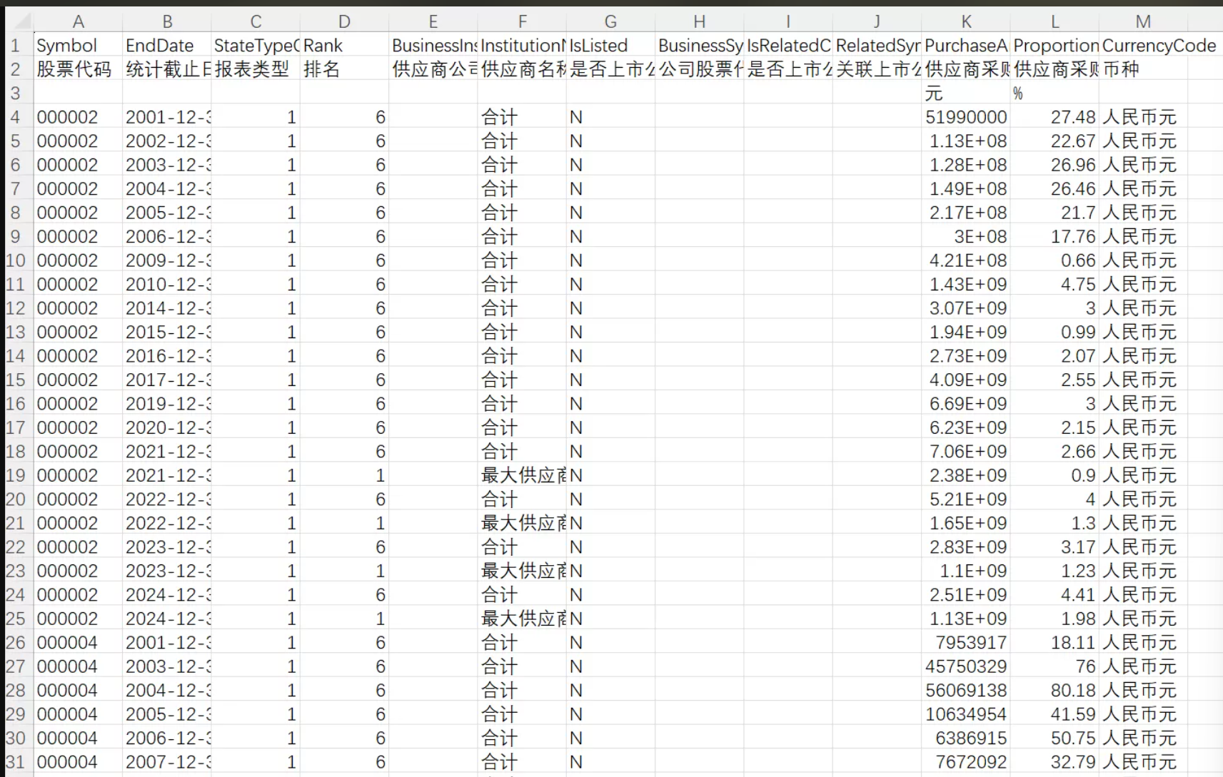Select purchase amount '7672092' in row 31

pos(965,762)
